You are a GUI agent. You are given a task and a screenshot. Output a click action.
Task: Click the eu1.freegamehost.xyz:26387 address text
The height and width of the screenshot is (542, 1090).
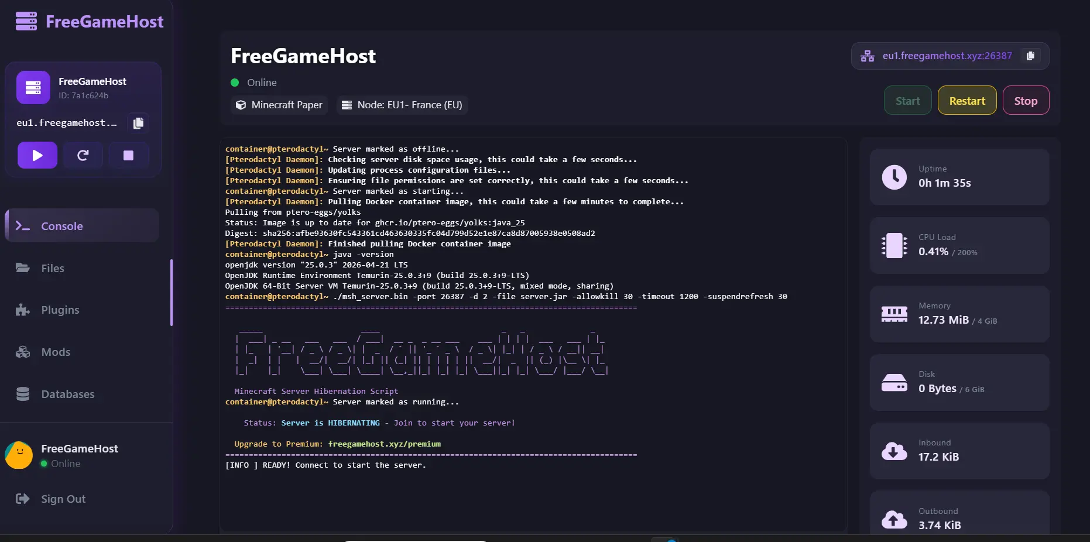(x=947, y=56)
